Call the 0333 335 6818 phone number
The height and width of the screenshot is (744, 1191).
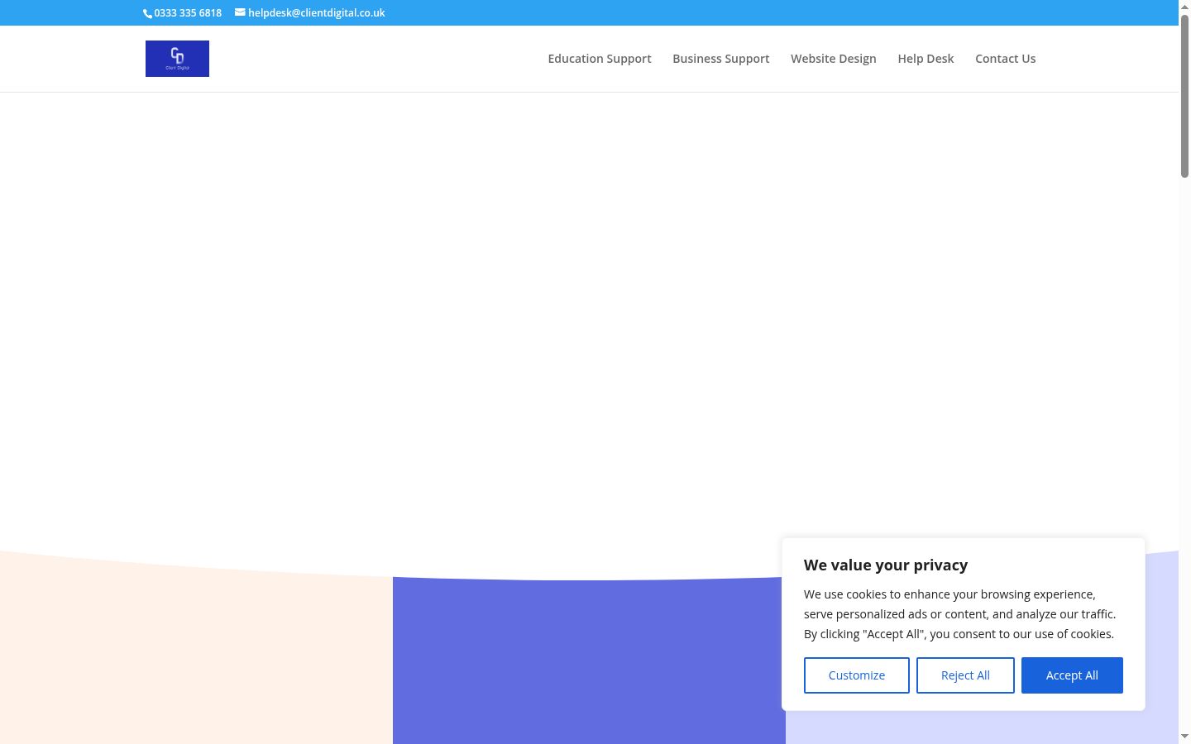click(188, 13)
